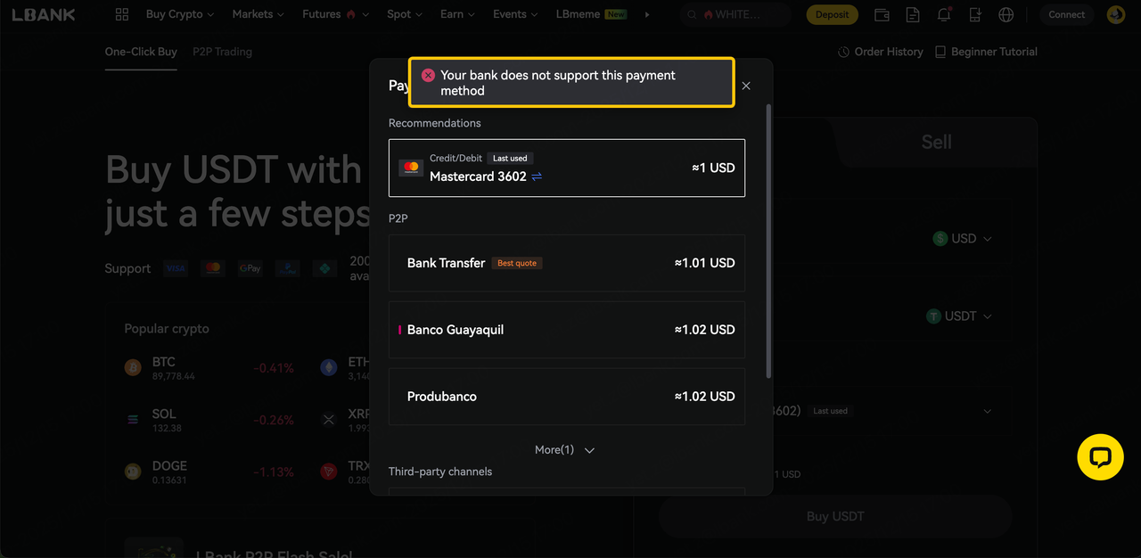Switch to the Sell tab
The image size is (1141, 558).
pos(936,142)
